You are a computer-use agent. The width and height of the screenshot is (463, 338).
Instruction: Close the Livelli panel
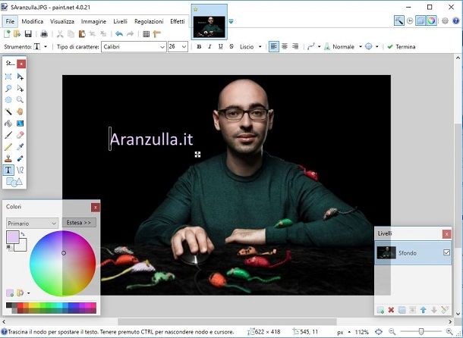(447, 234)
